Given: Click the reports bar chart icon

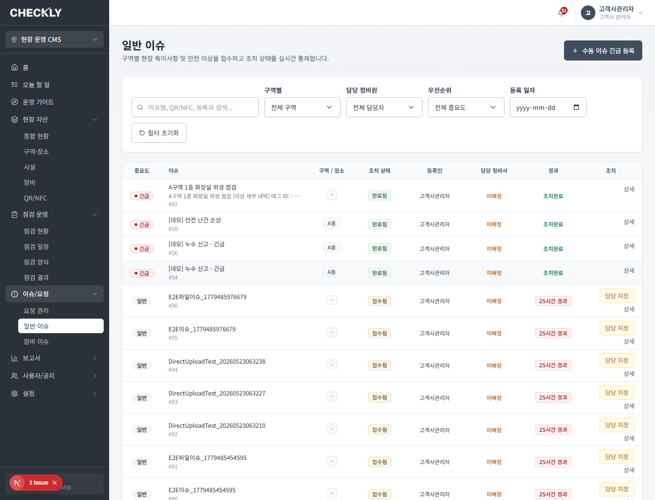Looking at the screenshot, I should (x=15, y=358).
